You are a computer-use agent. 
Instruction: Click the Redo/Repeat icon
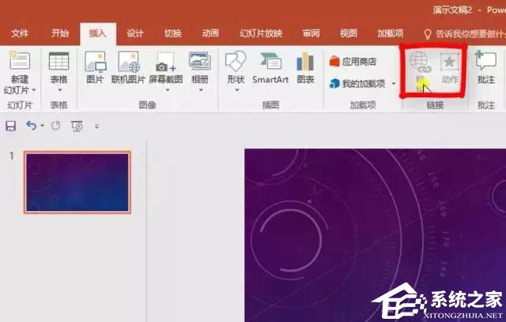(56, 125)
